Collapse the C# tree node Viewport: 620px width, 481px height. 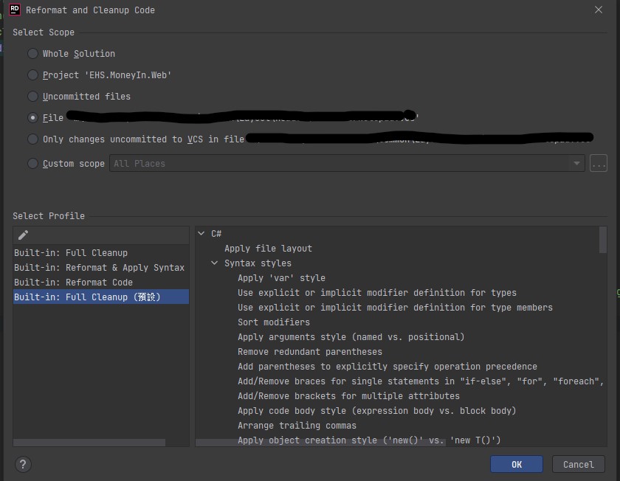click(x=201, y=234)
